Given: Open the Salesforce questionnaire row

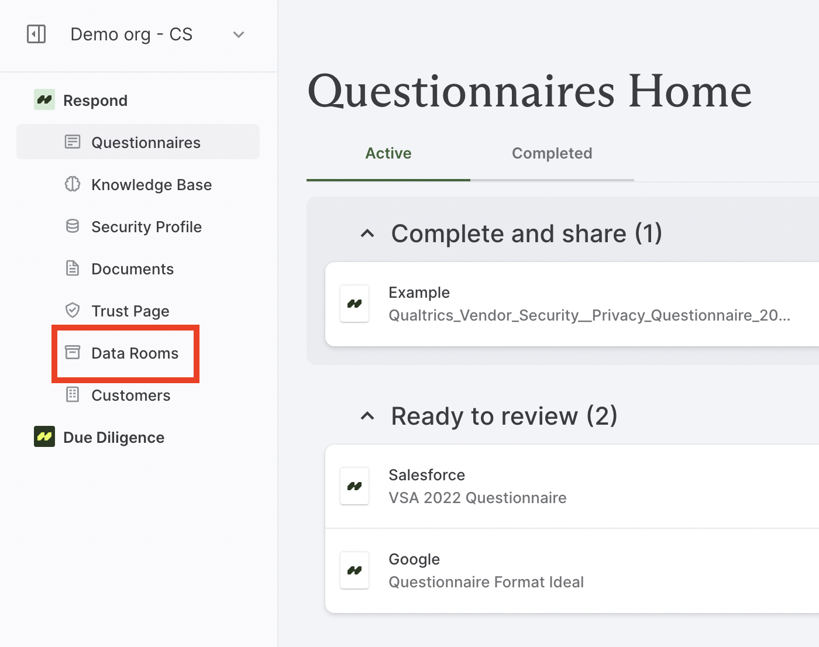Looking at the screenshot, I should click(572, 487).
